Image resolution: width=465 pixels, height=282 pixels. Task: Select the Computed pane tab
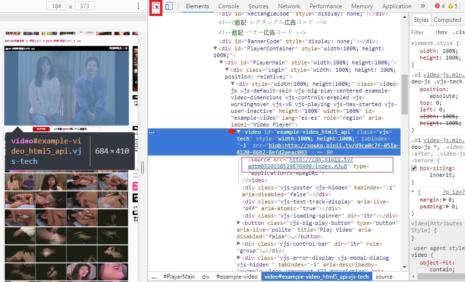click(x=447, y=20)
